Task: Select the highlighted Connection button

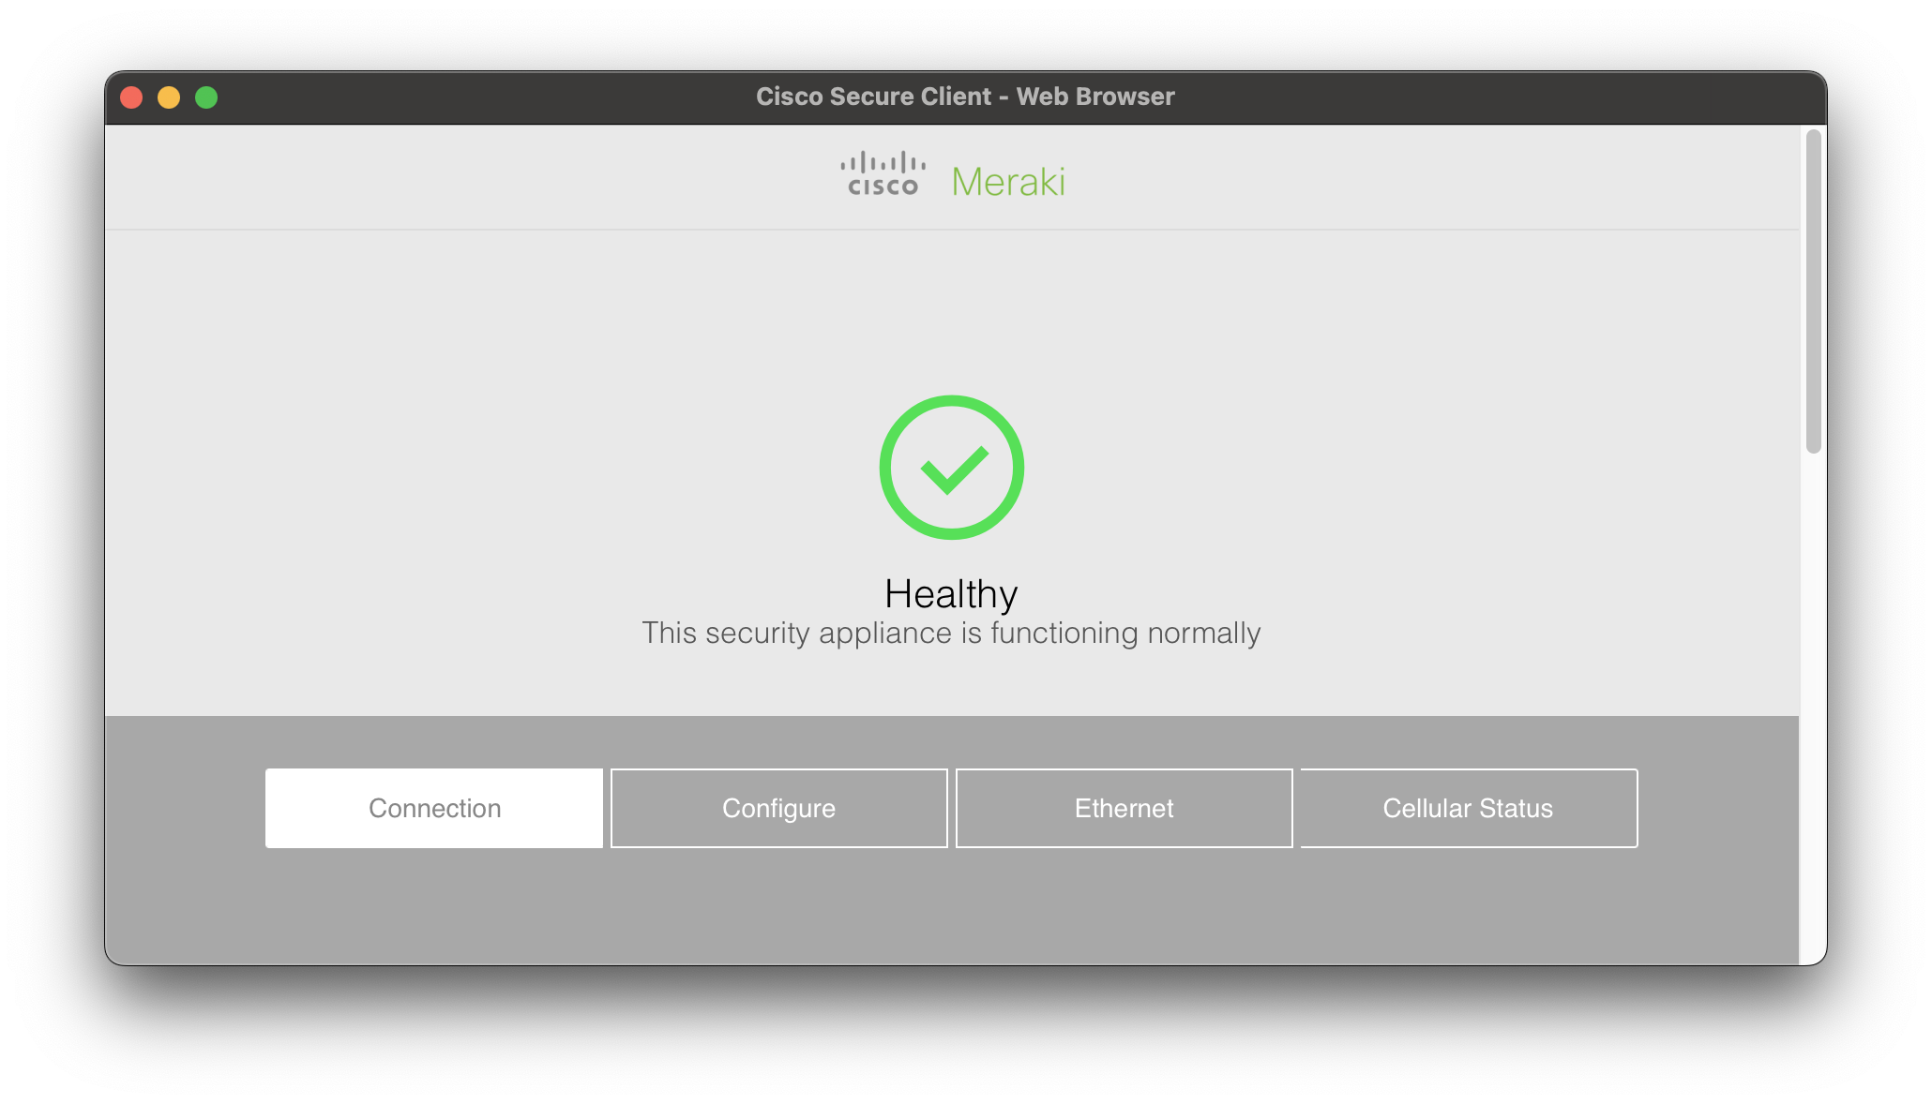Action: pyautogui.click(x=433, y=808)
